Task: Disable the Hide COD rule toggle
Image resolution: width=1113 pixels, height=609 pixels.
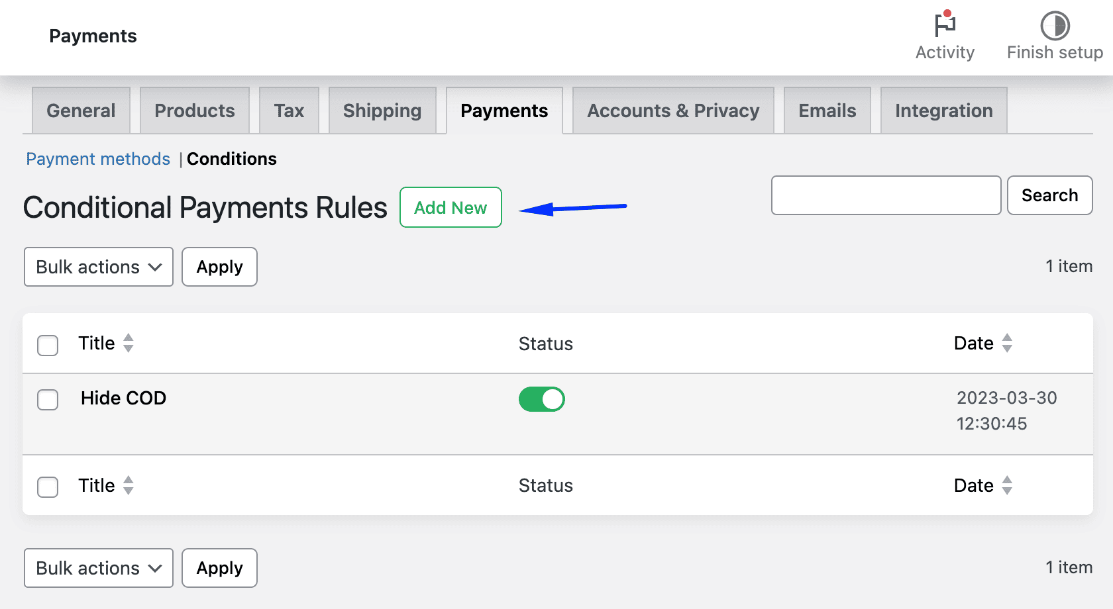Action: 542,398
